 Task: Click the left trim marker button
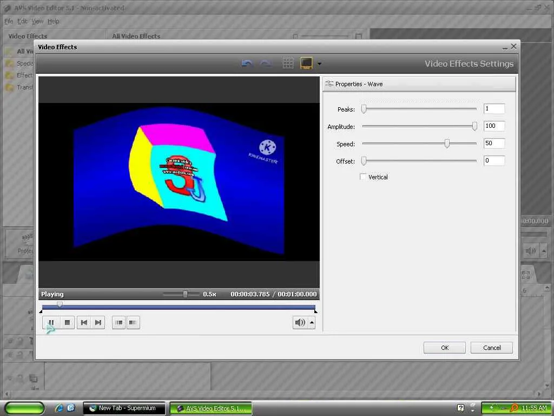coord(118,322)
